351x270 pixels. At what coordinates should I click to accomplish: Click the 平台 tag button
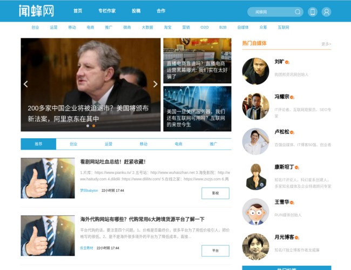coord(215,251)
